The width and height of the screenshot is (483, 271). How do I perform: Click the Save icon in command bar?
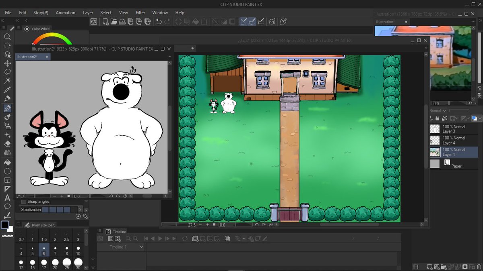pyautogui.click(x=123, y=22)
